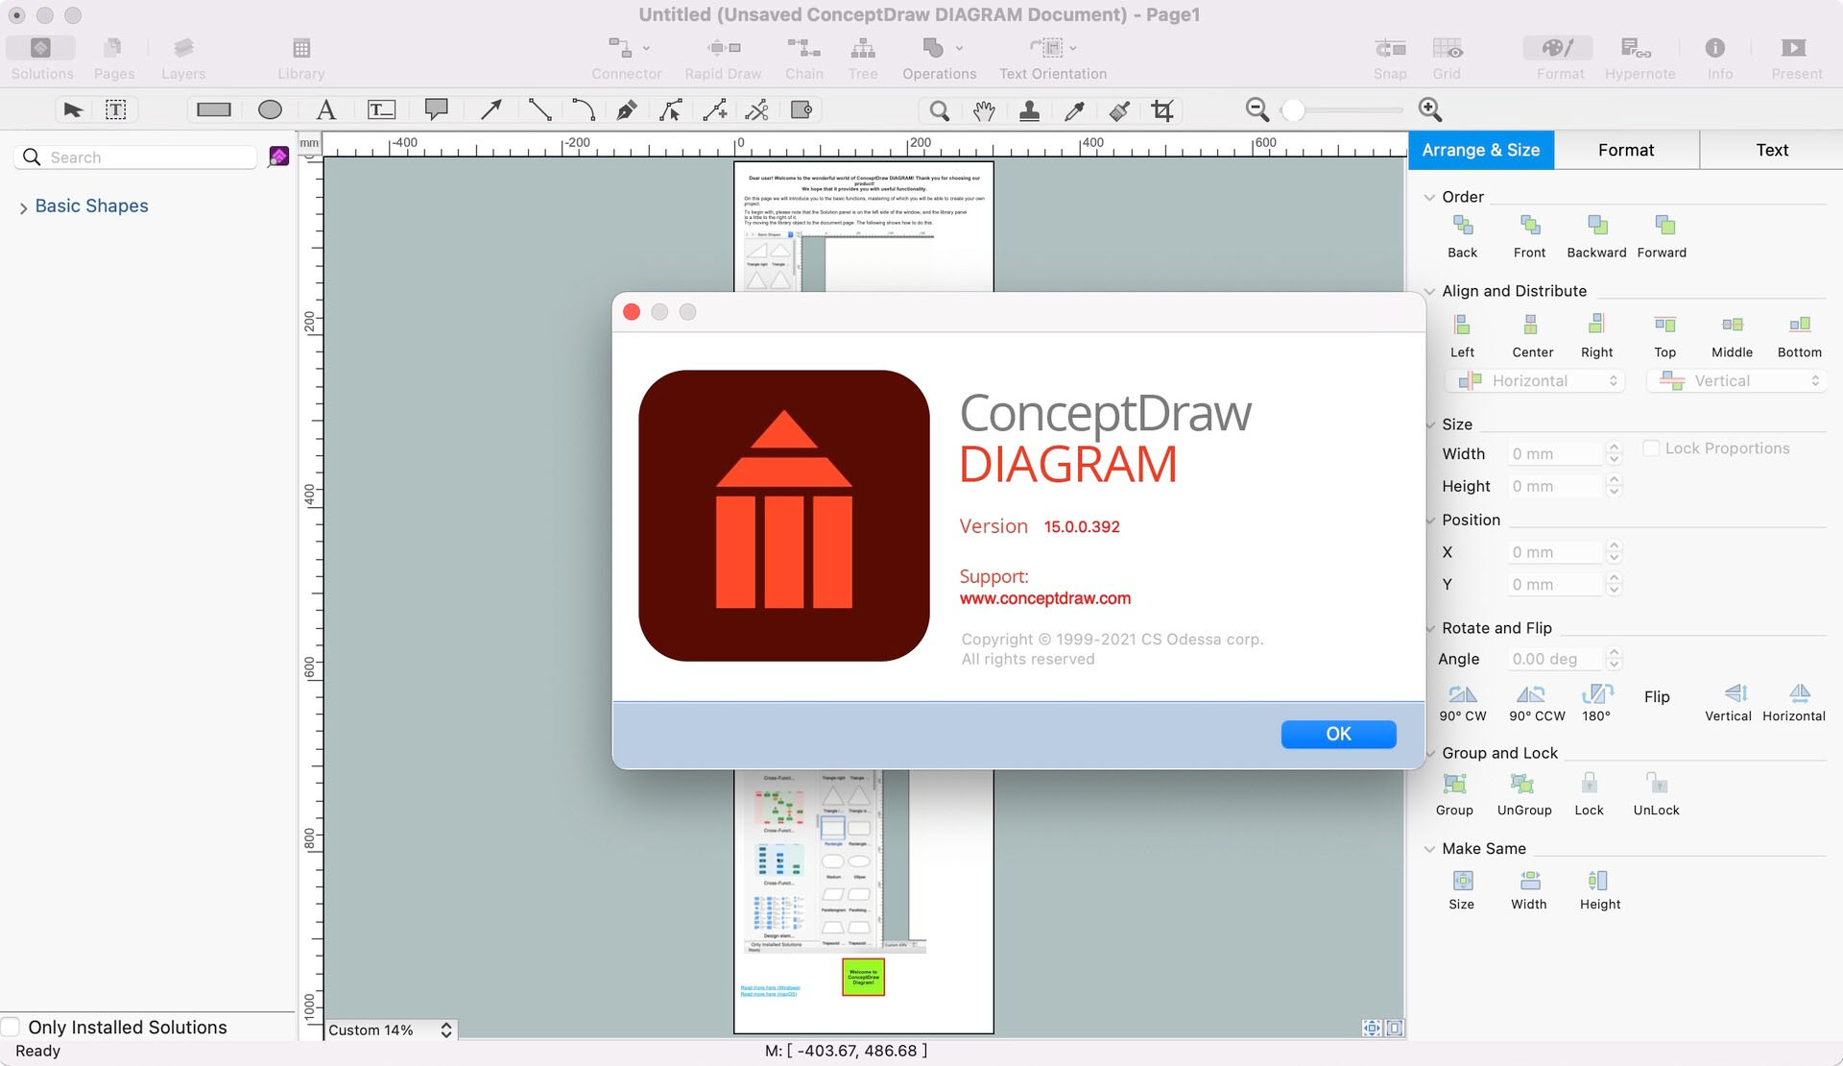Image resolution: width=1843 pixels, height=1066 pixels.
Task: Click the Angle input field
Action: (1554, 659)
